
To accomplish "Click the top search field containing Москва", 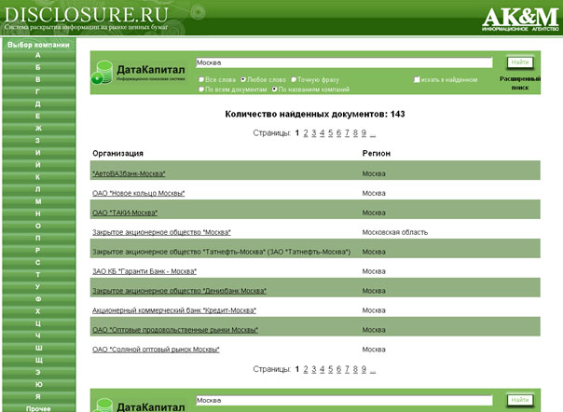I will point(344,62).
